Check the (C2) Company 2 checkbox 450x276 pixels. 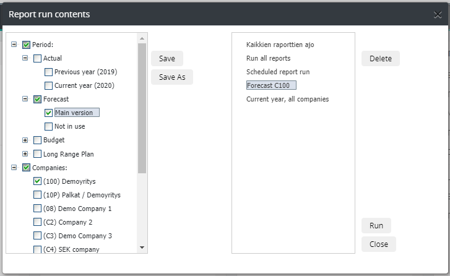37,222
